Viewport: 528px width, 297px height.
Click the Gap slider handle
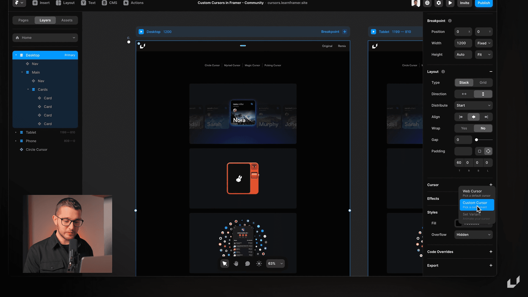pyautogui.click(x=476, y=140)
